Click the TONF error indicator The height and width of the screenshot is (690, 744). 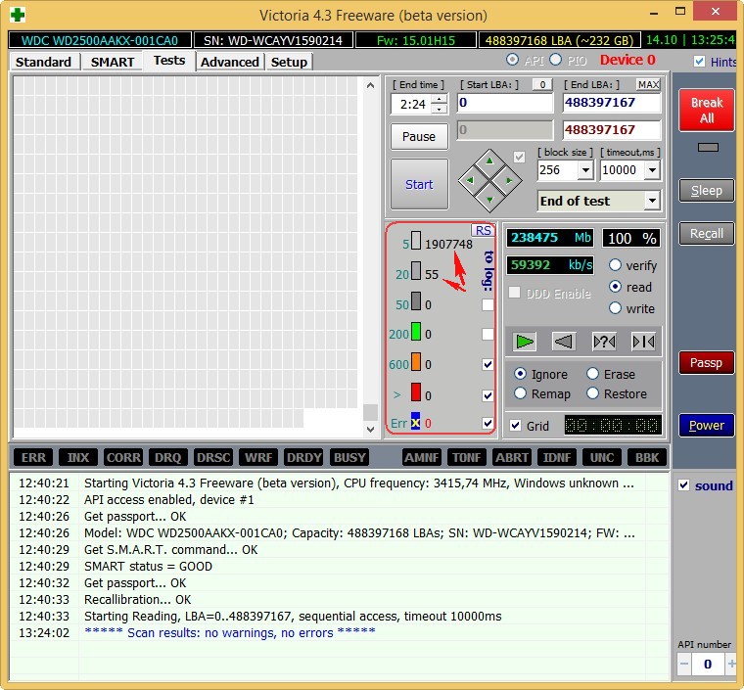tap(466, 458)
